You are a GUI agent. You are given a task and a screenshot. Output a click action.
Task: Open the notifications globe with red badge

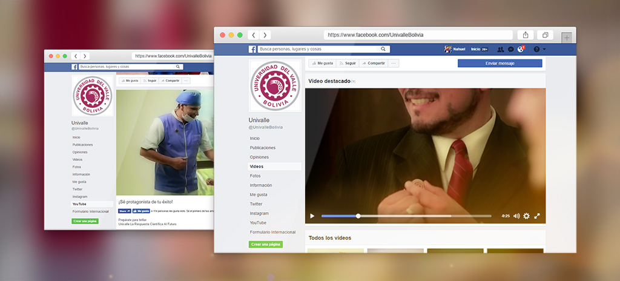tap(520, 49)
